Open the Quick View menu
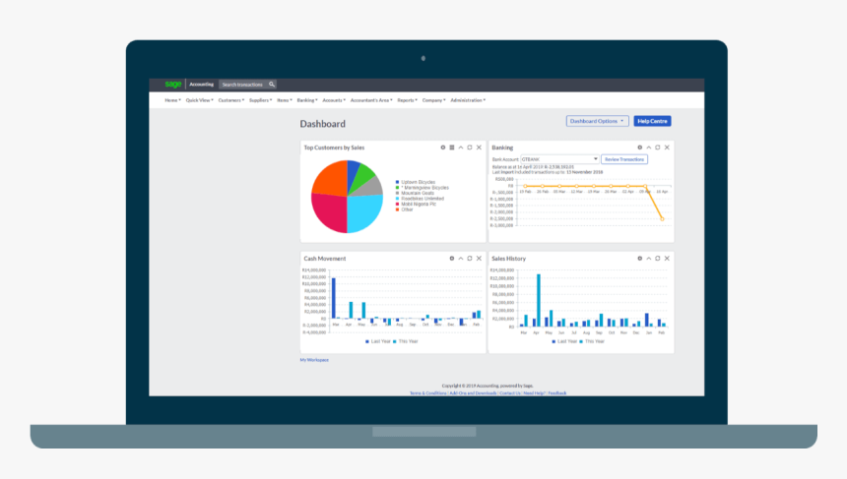 pos(199,100)
